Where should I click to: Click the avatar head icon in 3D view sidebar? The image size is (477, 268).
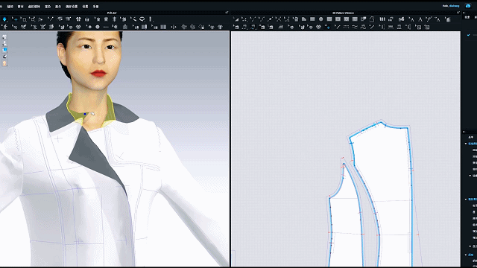[5, 63]
